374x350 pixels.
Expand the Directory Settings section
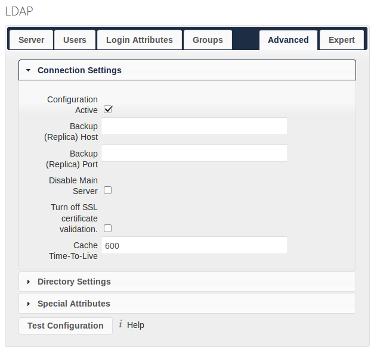click(x=187, y=282)
